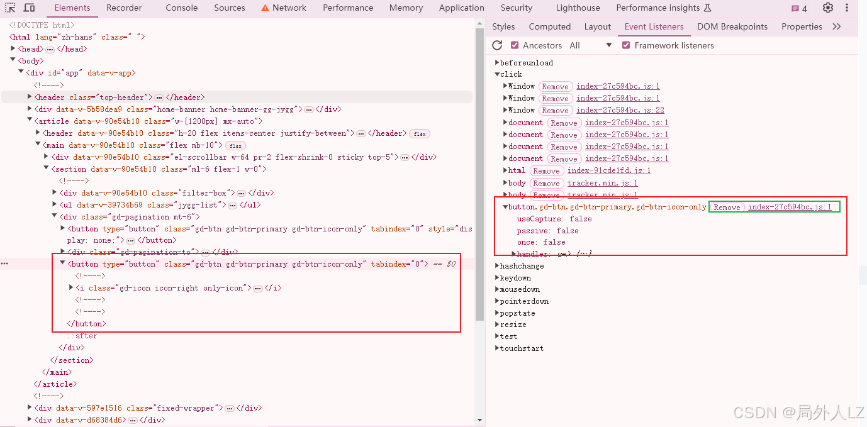The height and width of the screenshot is (427, 867).
Task: Collapse the click event group
Action: tap(497, 74)
